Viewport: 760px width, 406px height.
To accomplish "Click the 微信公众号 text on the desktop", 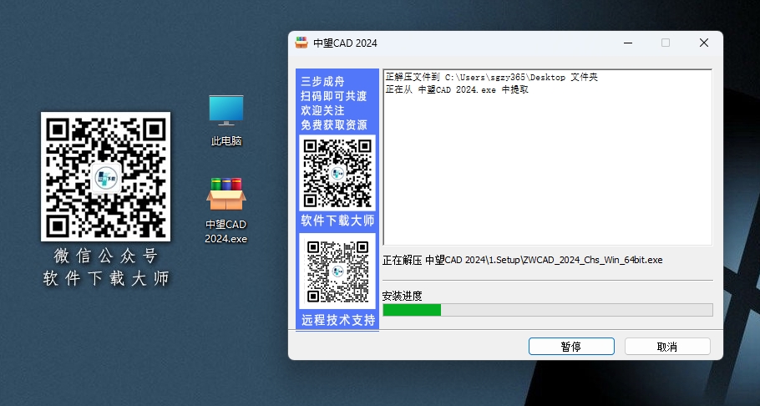I will click(x=106, y=256).
